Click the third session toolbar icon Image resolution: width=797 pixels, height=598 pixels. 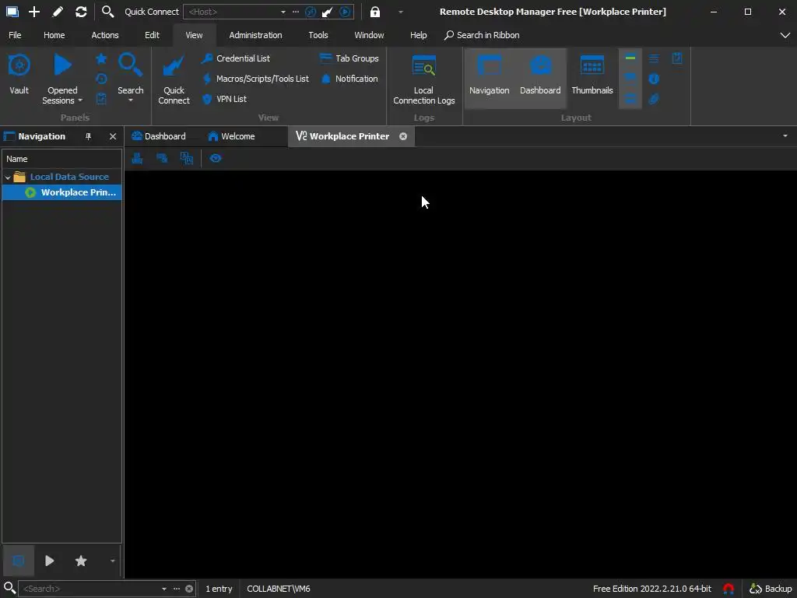click(187, 159)
